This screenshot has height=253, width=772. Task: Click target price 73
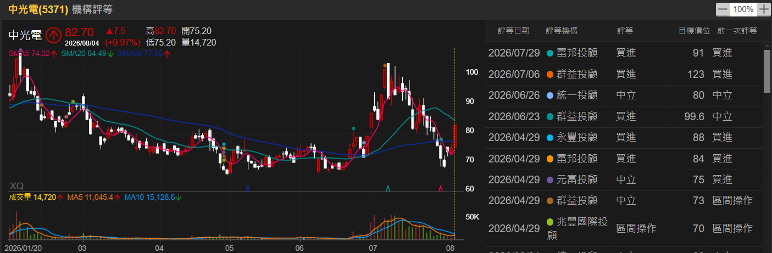(x=698, y=201)
